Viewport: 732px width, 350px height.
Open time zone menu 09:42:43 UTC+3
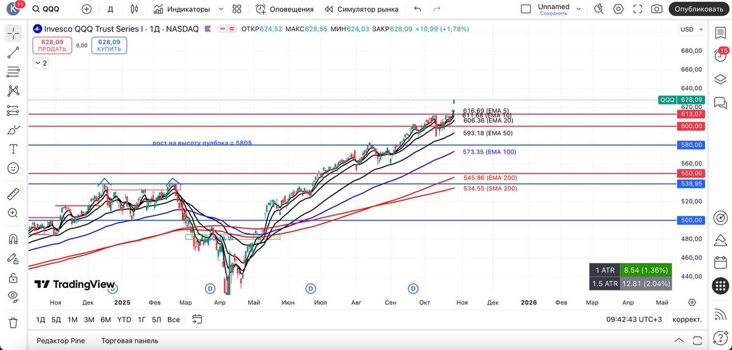(634, 320)
